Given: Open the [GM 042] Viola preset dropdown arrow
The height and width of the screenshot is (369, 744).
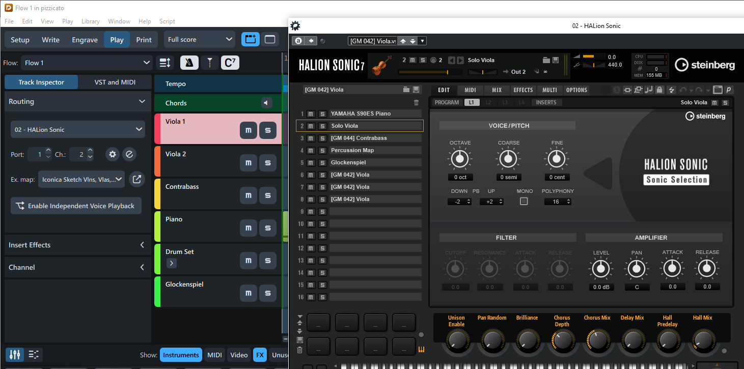Looking at the screenshot, I should [x=422, y=41].
